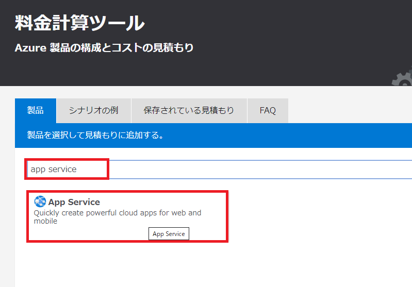Open the 保存されている見積もり tab

pos(189,111)
